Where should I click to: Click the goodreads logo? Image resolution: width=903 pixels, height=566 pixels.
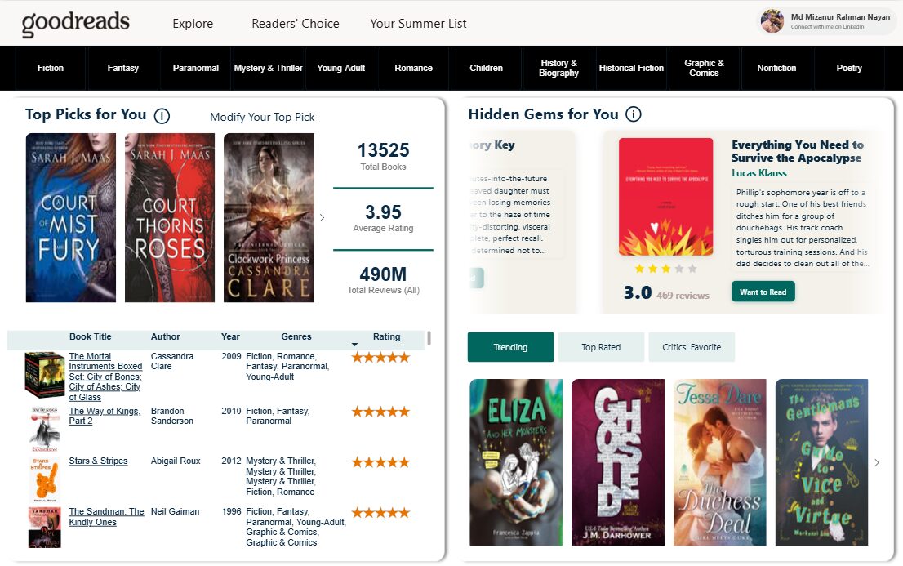point(75,23)
